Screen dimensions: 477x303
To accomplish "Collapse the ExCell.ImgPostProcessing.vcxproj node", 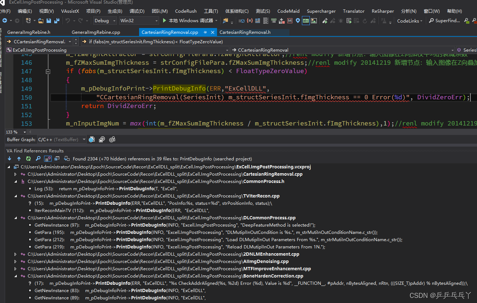I will [x=9, y=167].
